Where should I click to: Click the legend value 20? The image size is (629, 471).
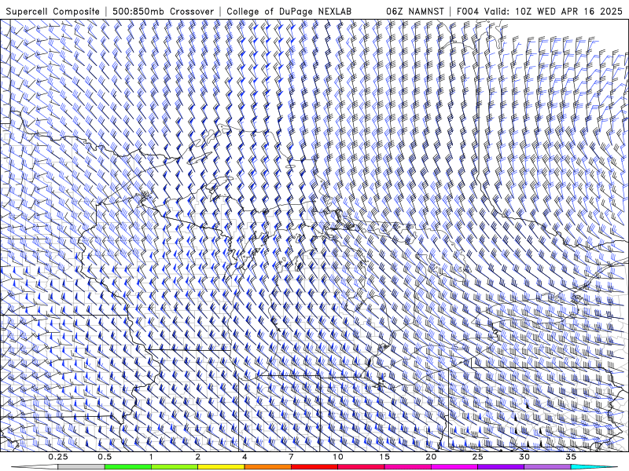[431, 457]
